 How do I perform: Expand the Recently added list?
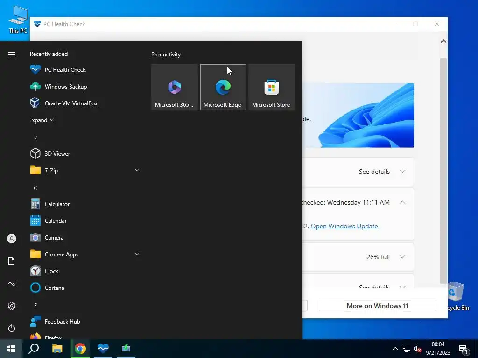(x=42, y=120)
